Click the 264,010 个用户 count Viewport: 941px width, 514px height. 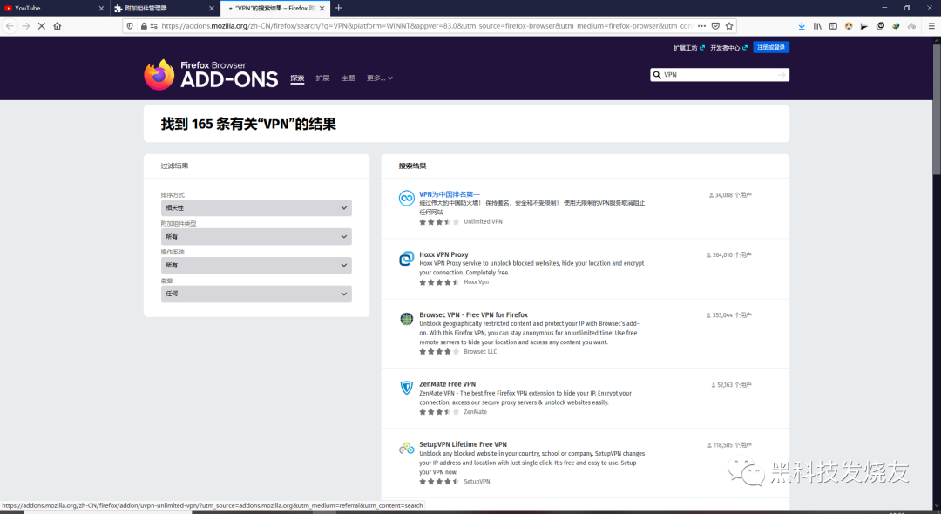[728, 255]
